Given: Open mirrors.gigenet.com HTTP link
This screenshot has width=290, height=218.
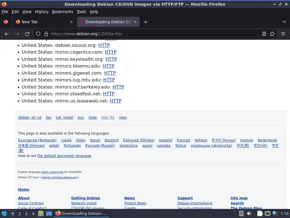Looking at the screenshot, I should click(x=110, y=73).
